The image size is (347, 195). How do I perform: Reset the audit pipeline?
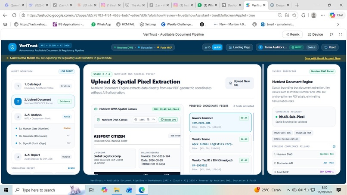[x=330, y=47]
